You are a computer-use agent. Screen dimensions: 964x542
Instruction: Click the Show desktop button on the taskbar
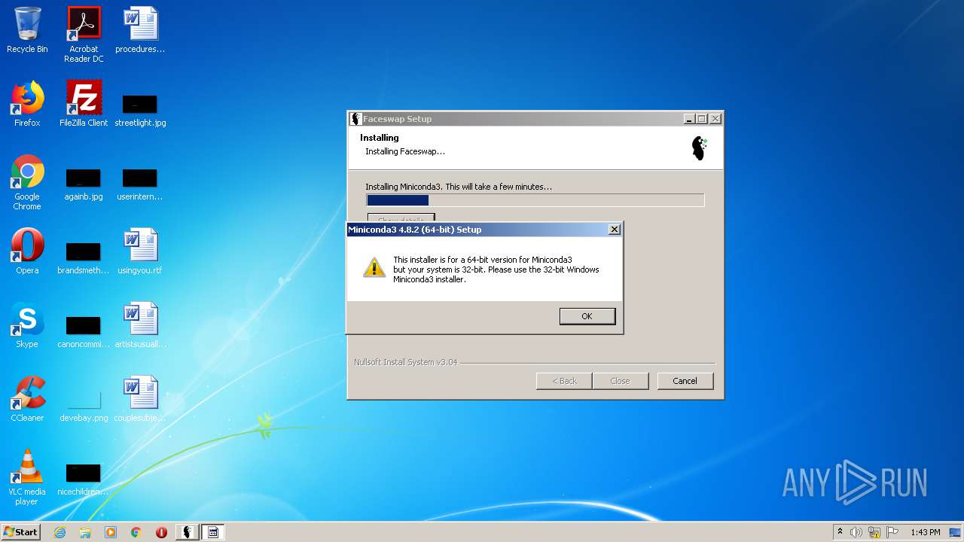956,532
